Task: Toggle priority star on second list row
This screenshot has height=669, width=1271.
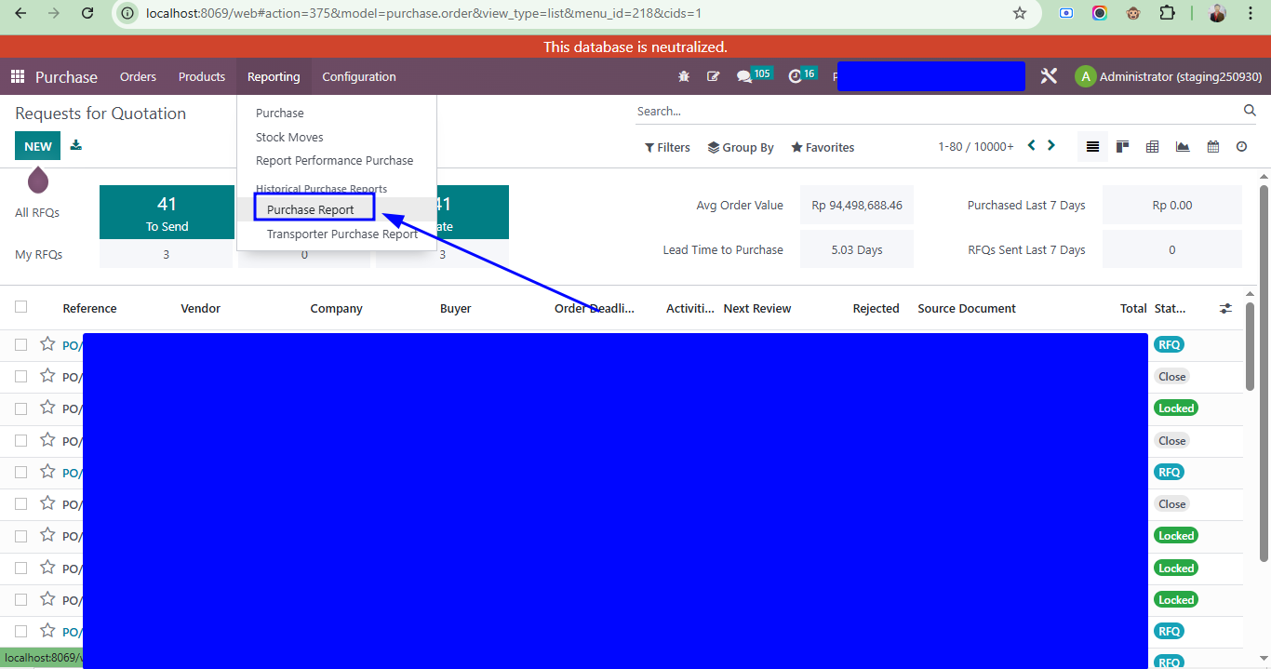Action: [47, 376]
